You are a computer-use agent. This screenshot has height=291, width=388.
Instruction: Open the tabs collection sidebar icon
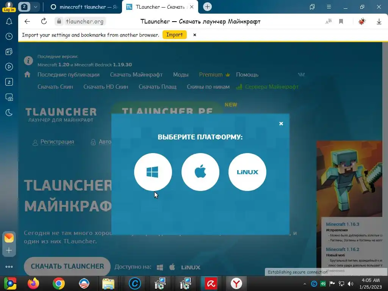[9, 52]
